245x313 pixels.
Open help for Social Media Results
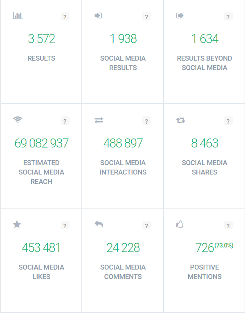pyautogui.click(x=146, y=16)
